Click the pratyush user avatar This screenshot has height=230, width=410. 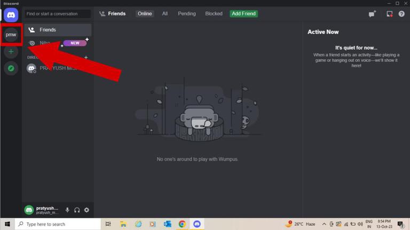pos(29,210)
